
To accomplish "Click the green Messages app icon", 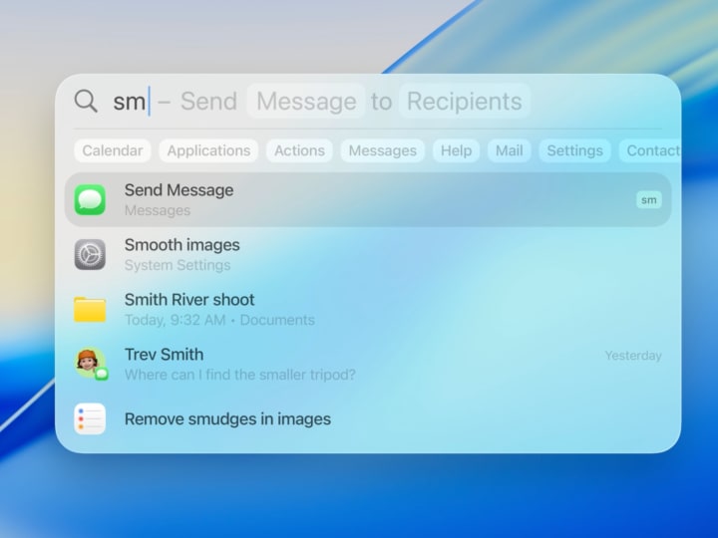I will (90, 200).
